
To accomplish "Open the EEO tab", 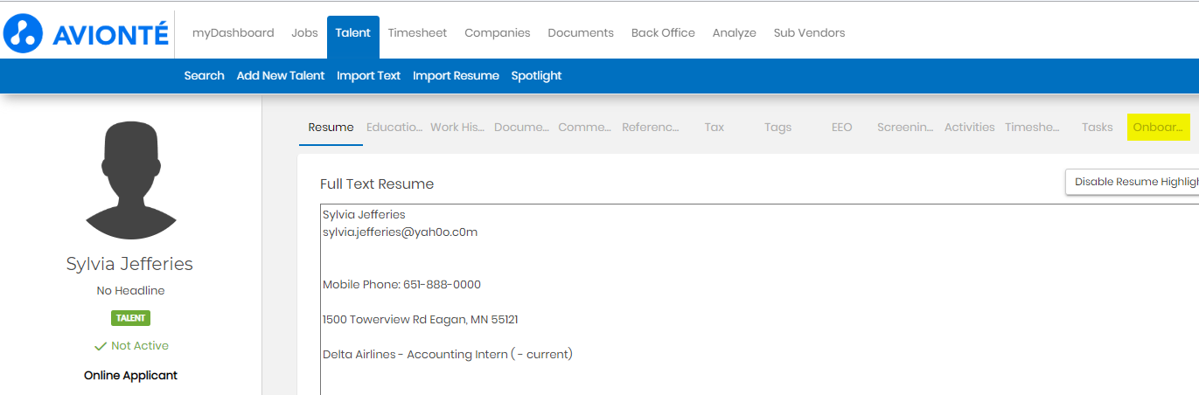I will (x=841, y=128).
